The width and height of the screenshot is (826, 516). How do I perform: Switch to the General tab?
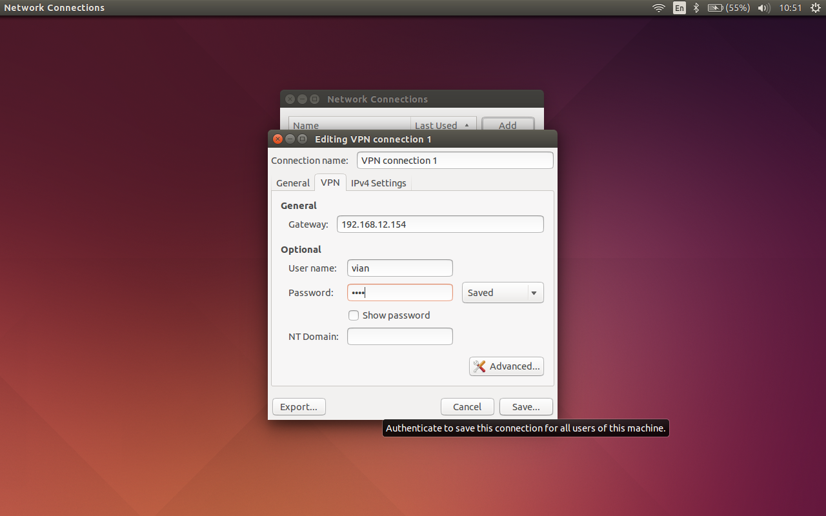293,183
